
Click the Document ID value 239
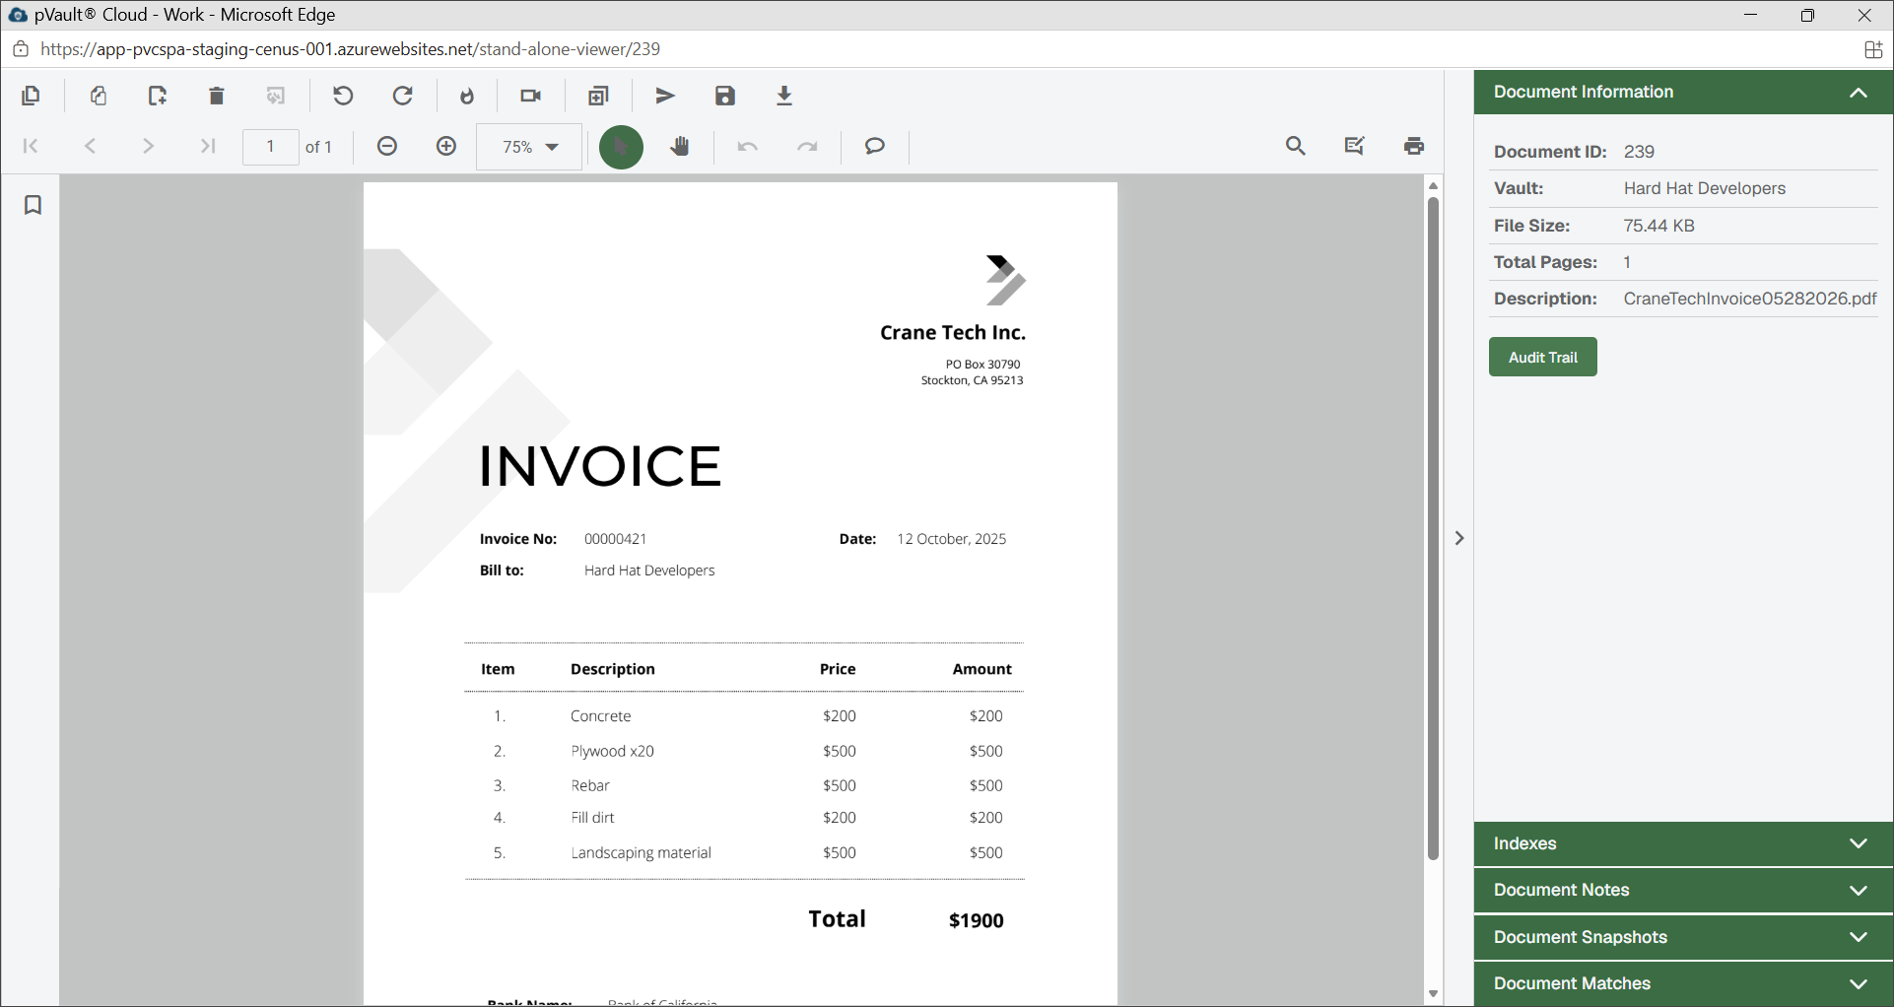click(x=1639, y=152)
